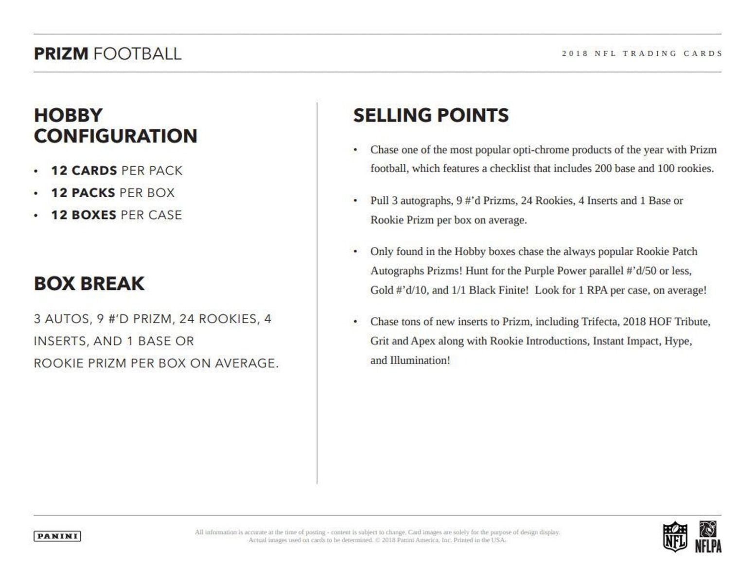756x583 pixels.
Task: Click the footer disclaimer fine print
Action: 377,536
